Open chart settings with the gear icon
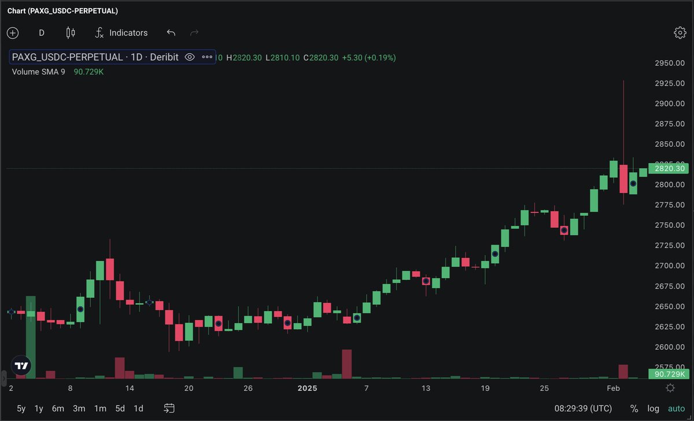Screen dimensions: 694x421 click(x=680, y=33)
